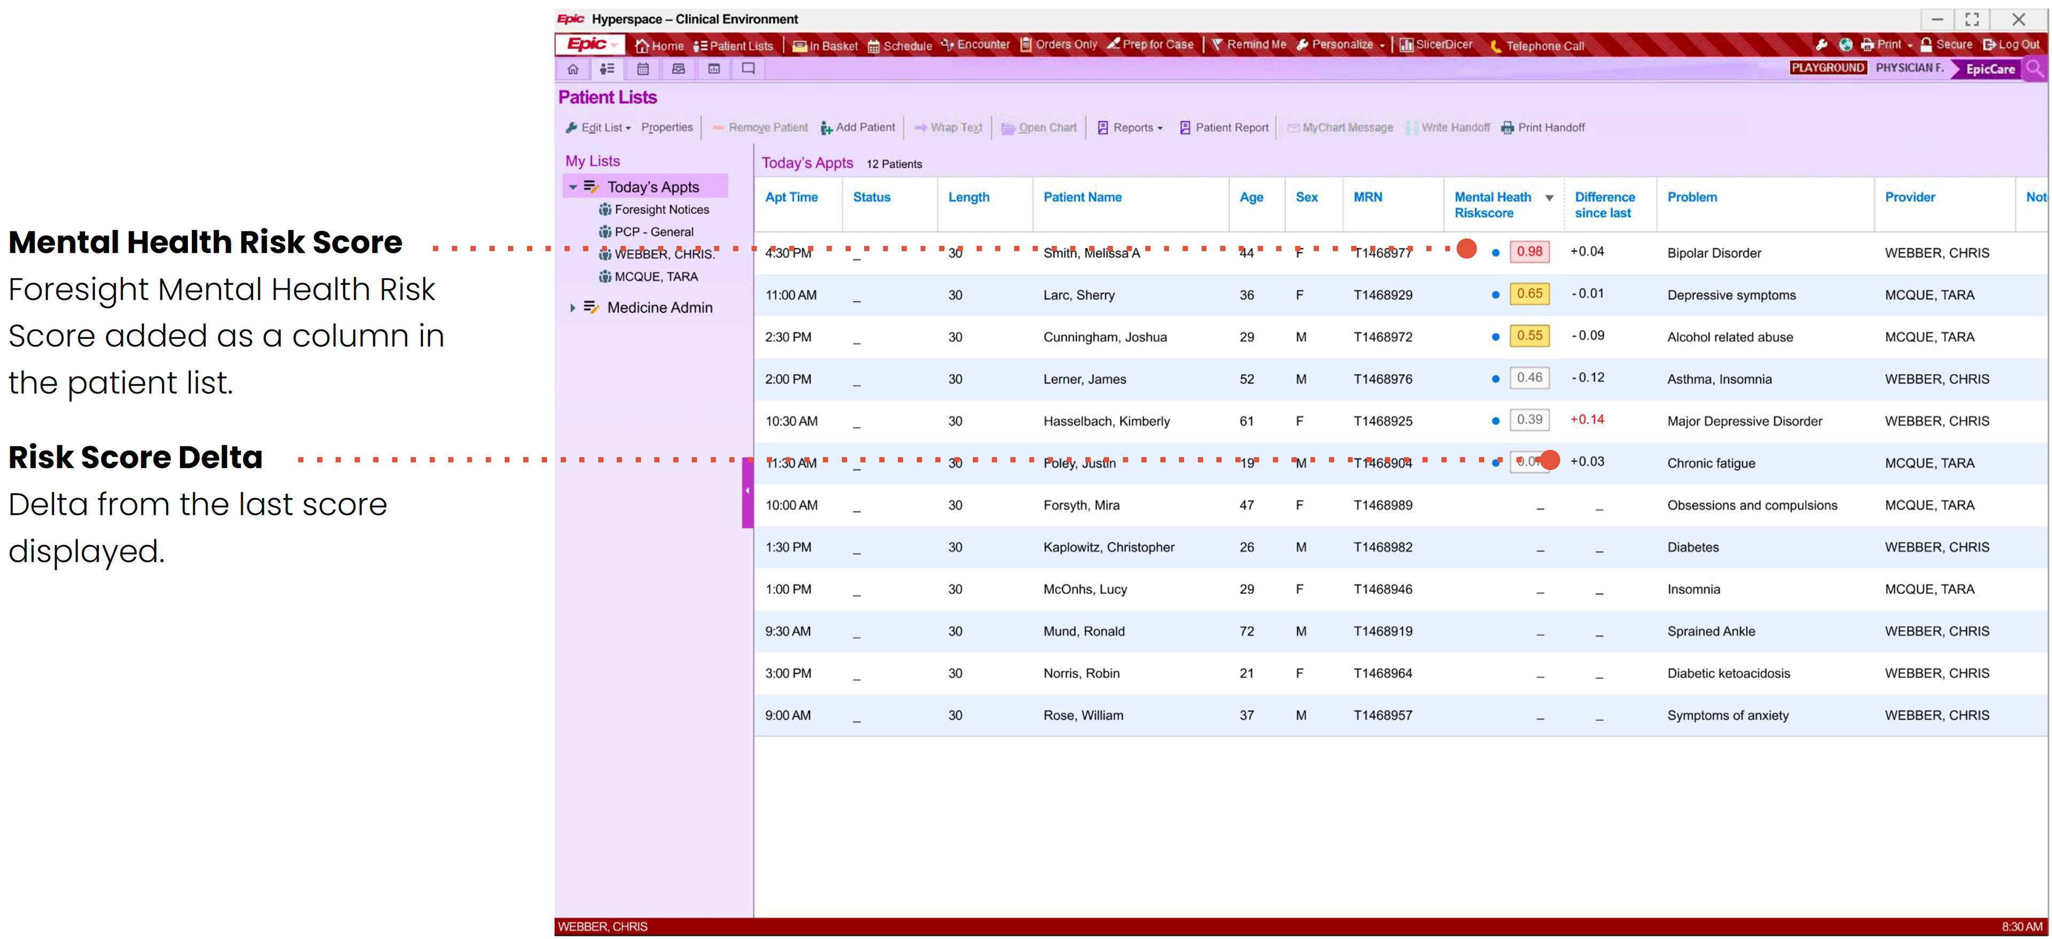This screenshot has height=939, width=2052.
Task: Click Print Handoff
Action: coord(1543,127)
